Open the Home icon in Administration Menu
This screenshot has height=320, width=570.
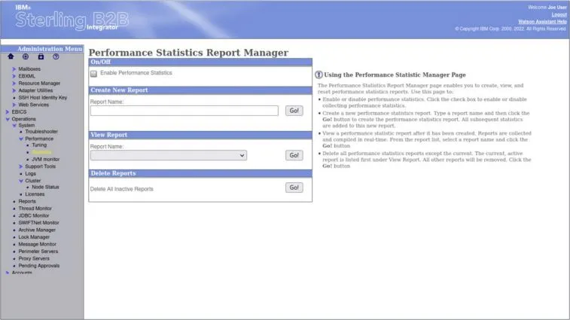11,56
